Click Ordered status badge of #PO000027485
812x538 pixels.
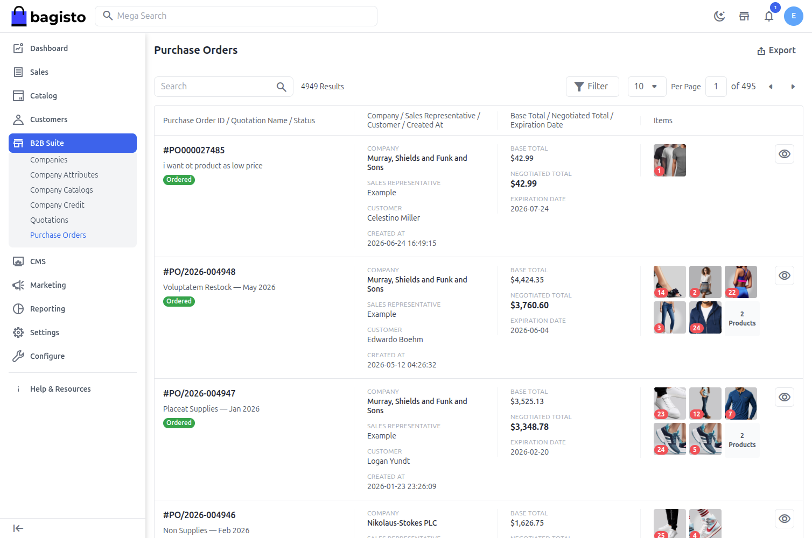(x=179, y=180)
